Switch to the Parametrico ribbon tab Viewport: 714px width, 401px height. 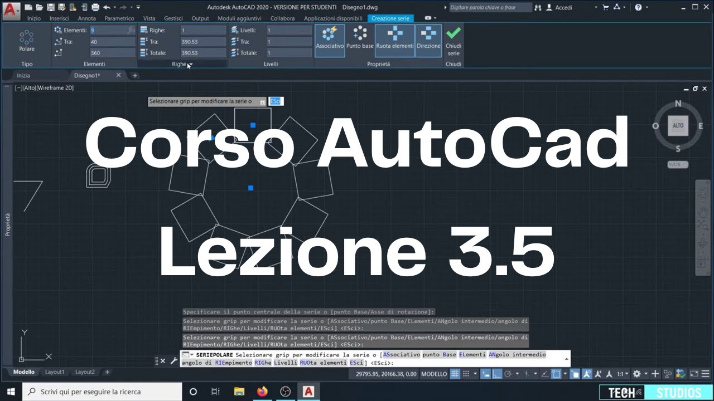point(119,18)
